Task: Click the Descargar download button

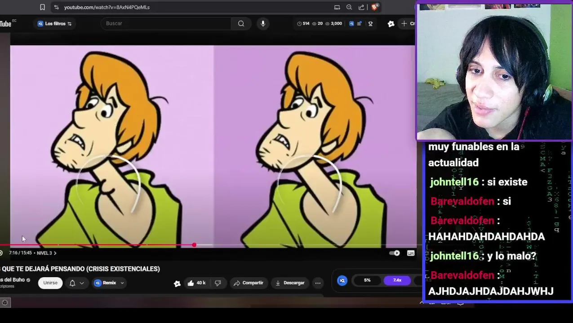Action: click(290, 283)
